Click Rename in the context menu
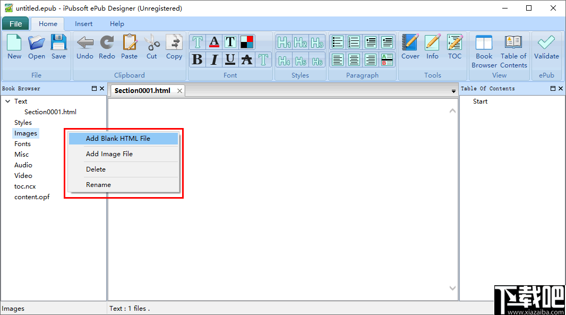 click(99, 184)
